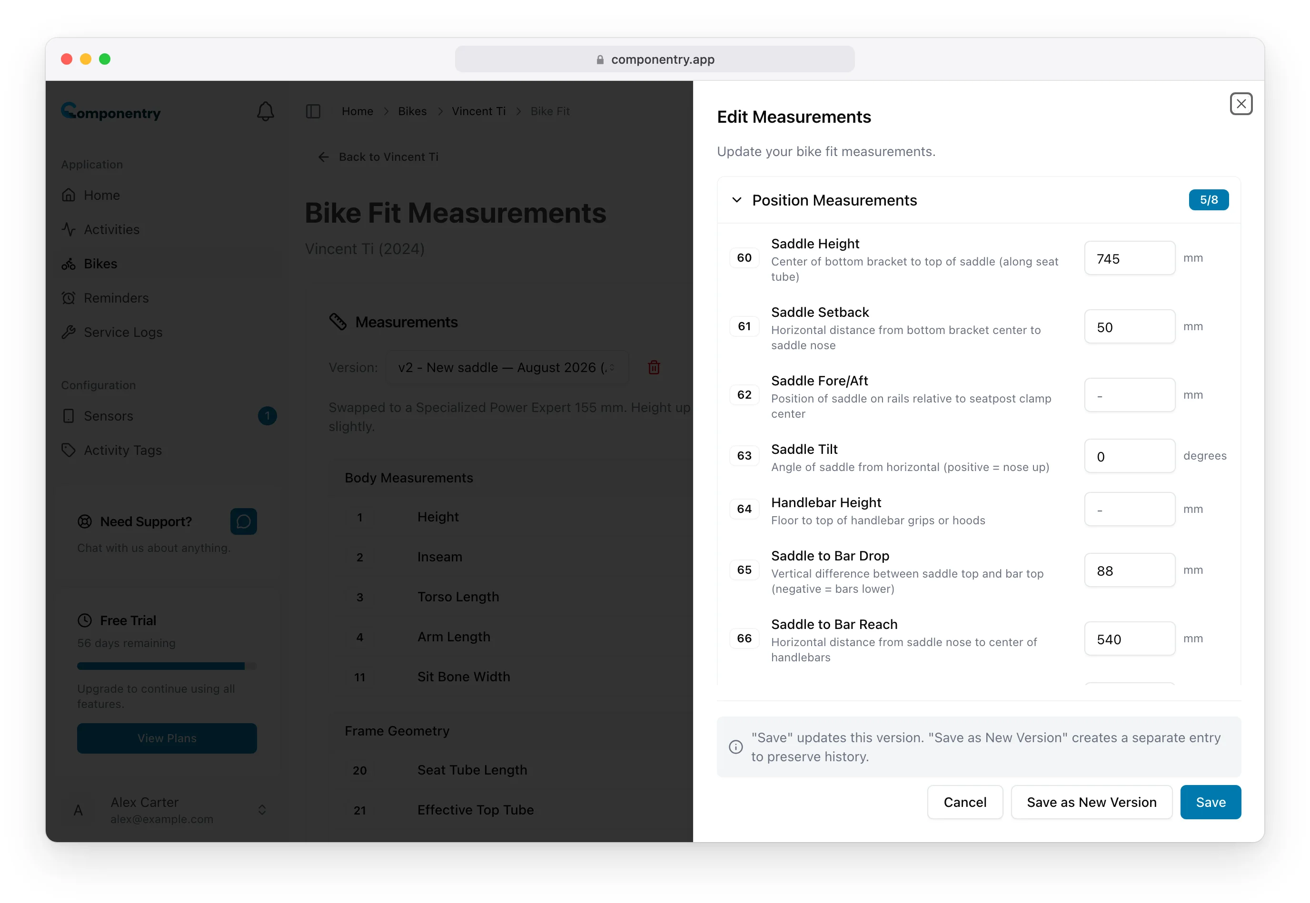Edit the Saddle Height value field
Screen dimensions: 1310x903
pos(1130,258)
